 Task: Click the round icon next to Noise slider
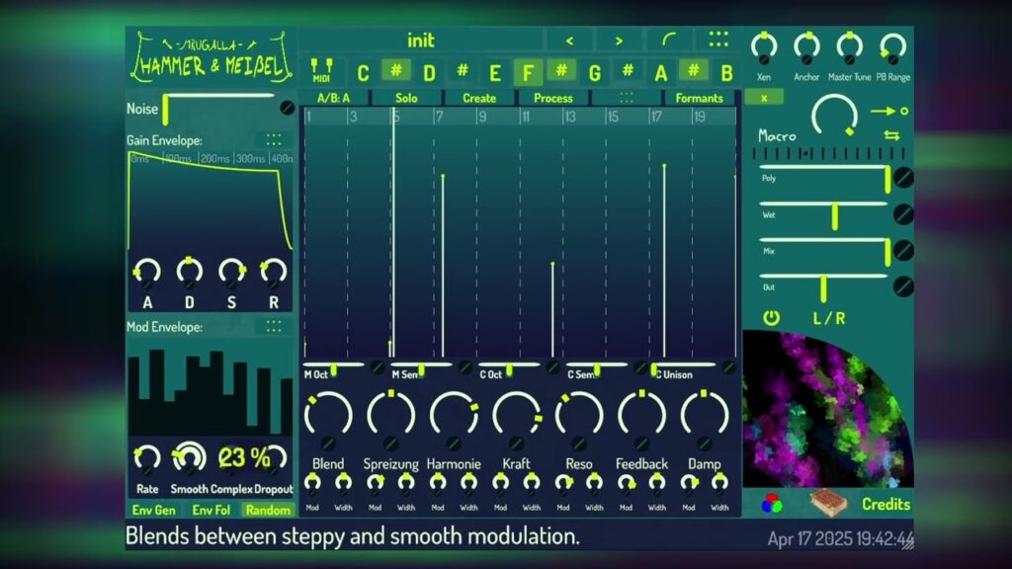click(x=288, y=108)
